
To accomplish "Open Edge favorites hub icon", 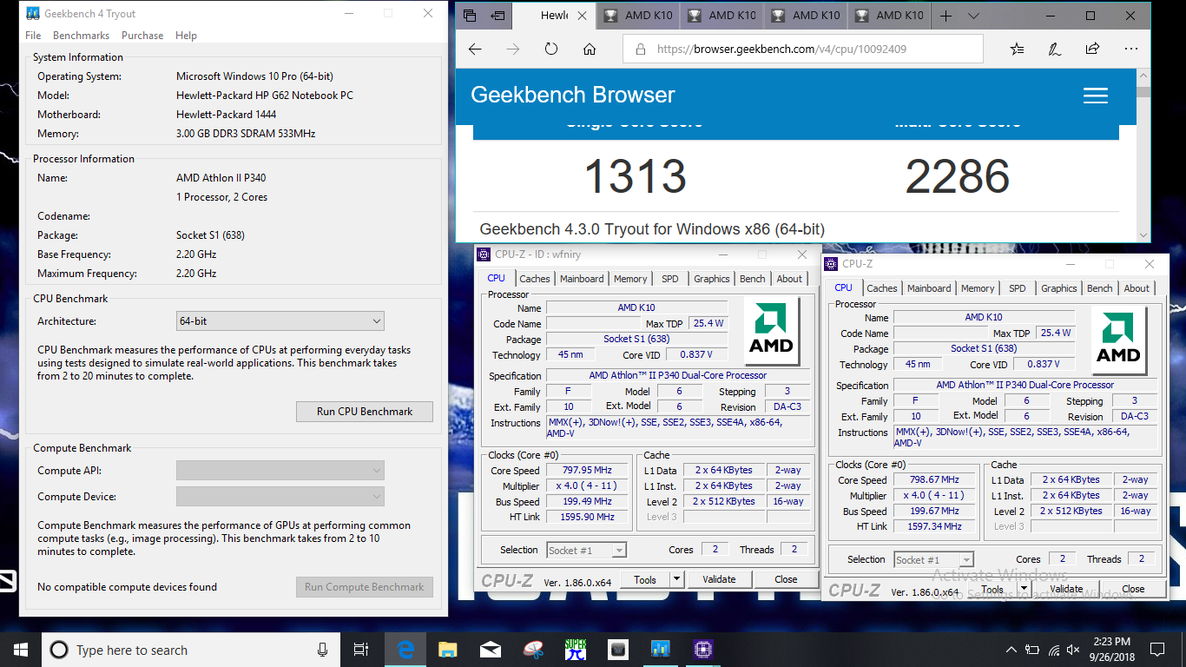I will pyautogui.click(x=1017, y=50).
